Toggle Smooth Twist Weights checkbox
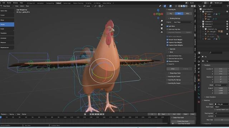Screen dimensions: 229x128 pyautogui.click(x=167, y=39)
